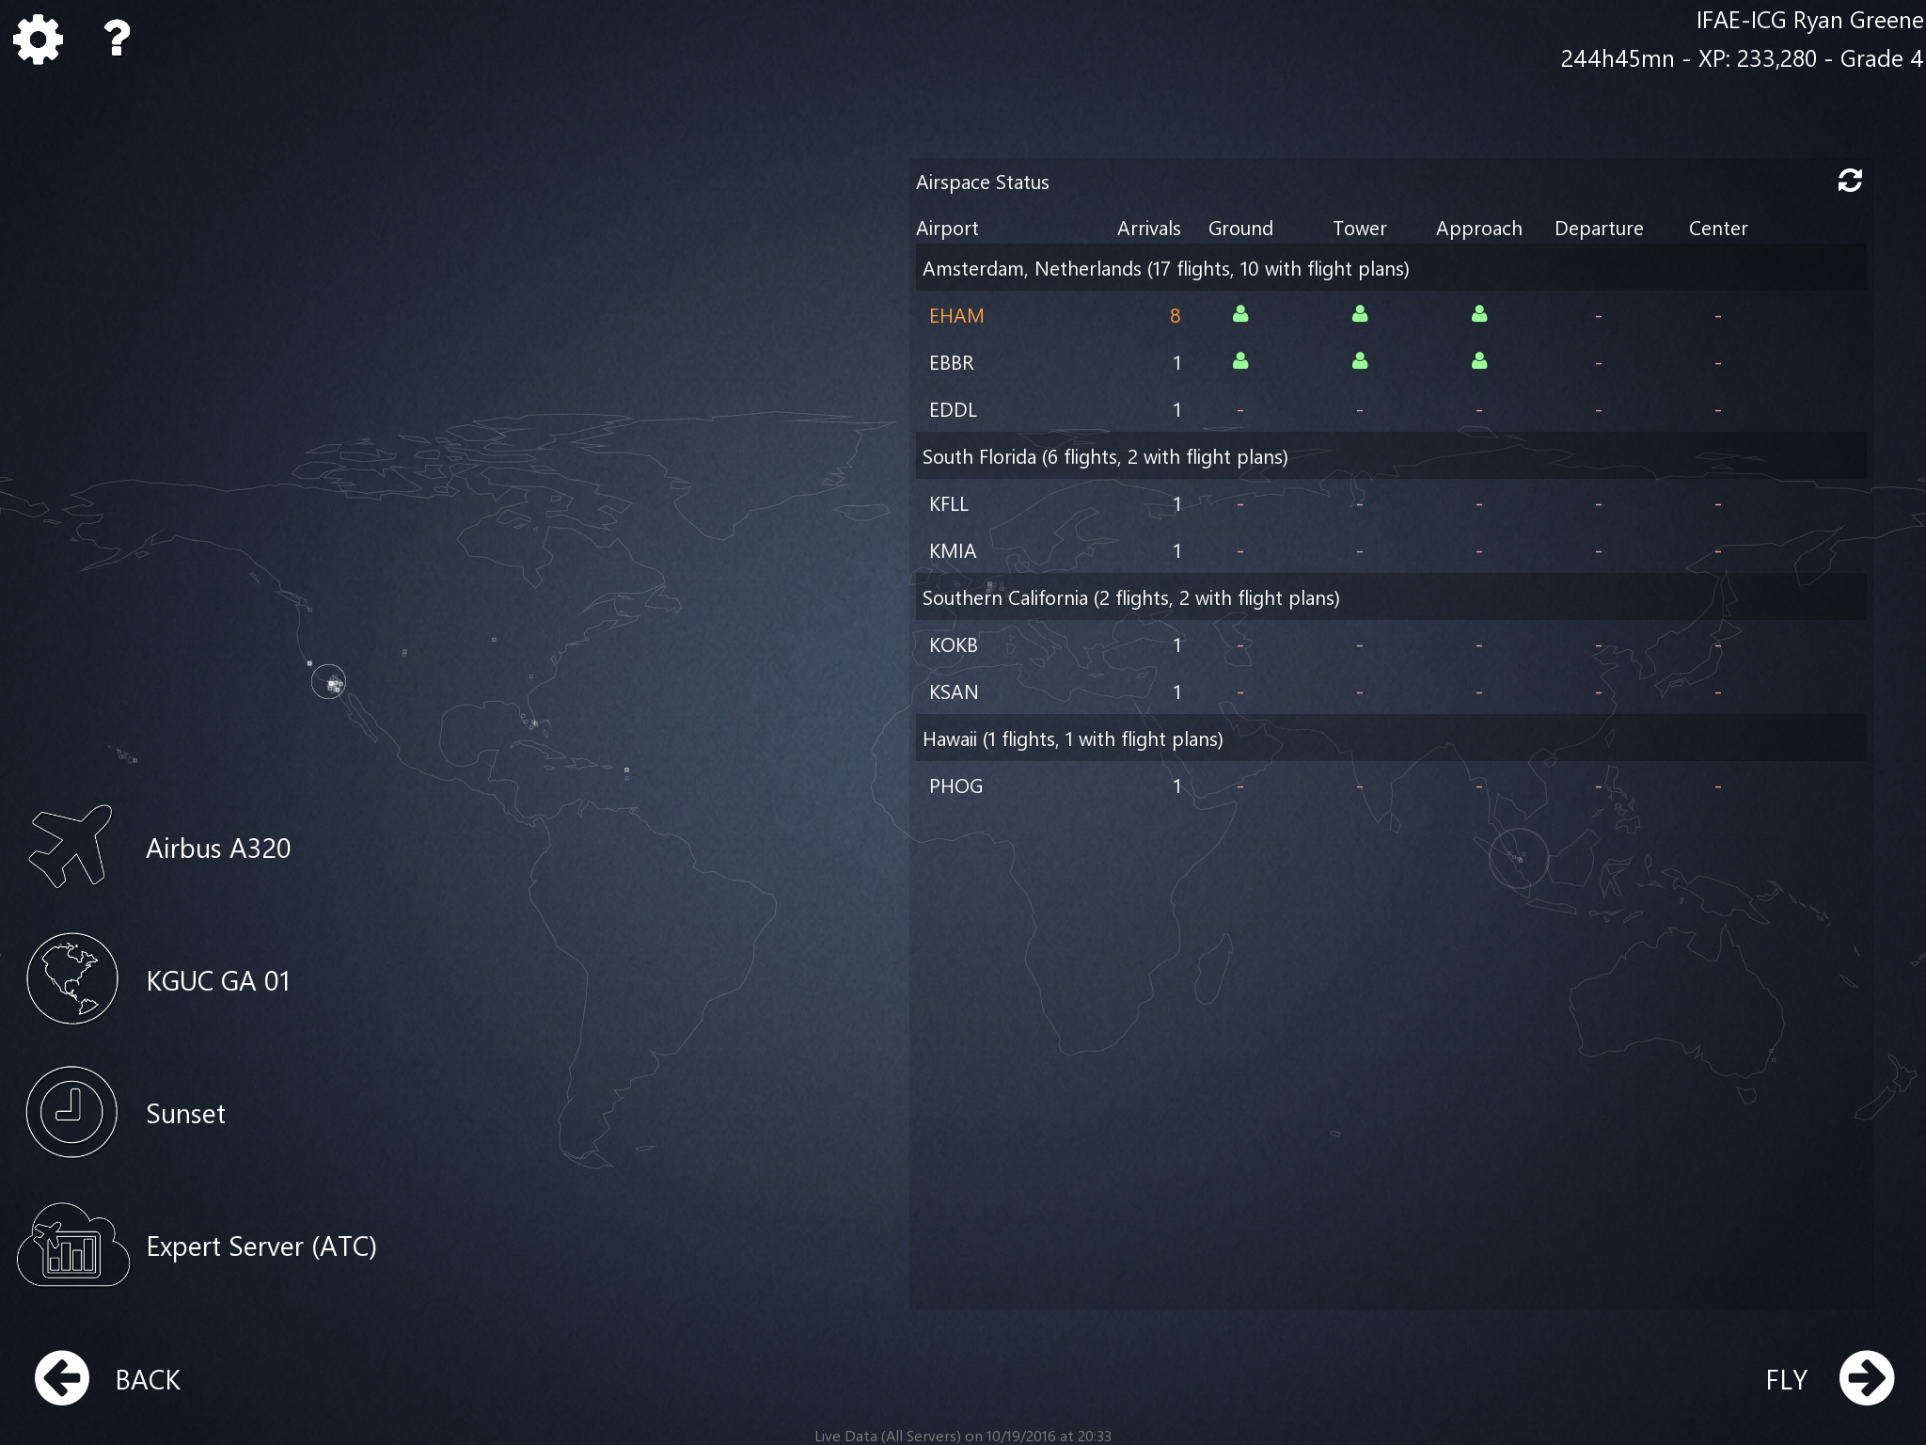Open help using the question mark icon
The height and width of the screenshot is (1445, 1926).
tap(117, 40)
